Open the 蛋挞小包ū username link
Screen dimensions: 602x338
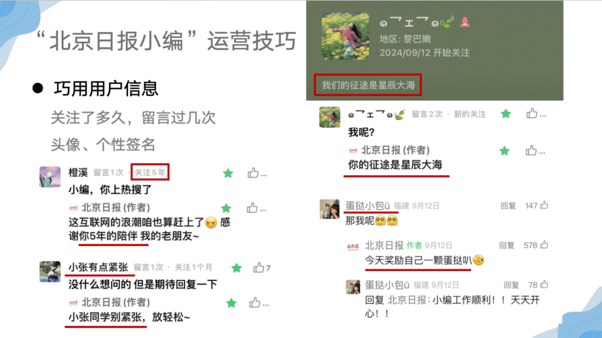click(x=367, y=205)
